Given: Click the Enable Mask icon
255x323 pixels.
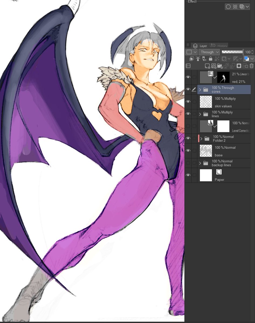Looking at the screenshot, I should click(x=224, y=59).
